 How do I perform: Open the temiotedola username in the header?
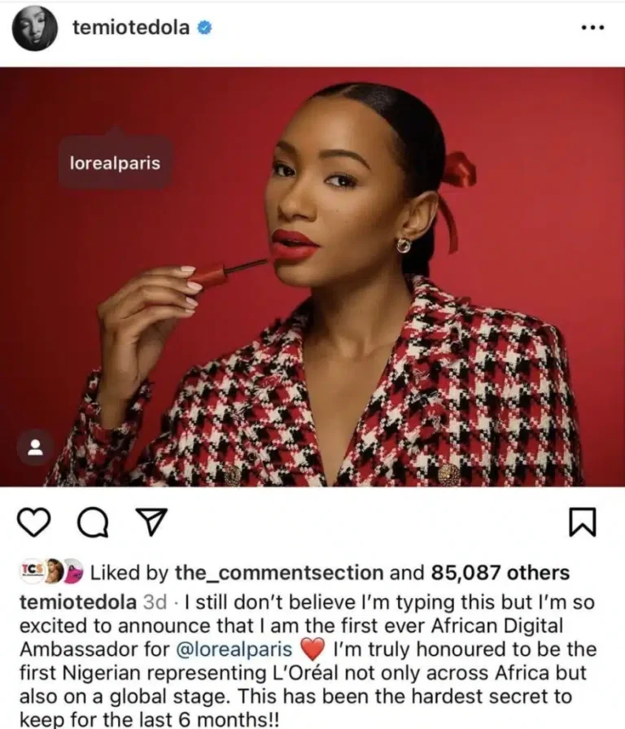131,28
